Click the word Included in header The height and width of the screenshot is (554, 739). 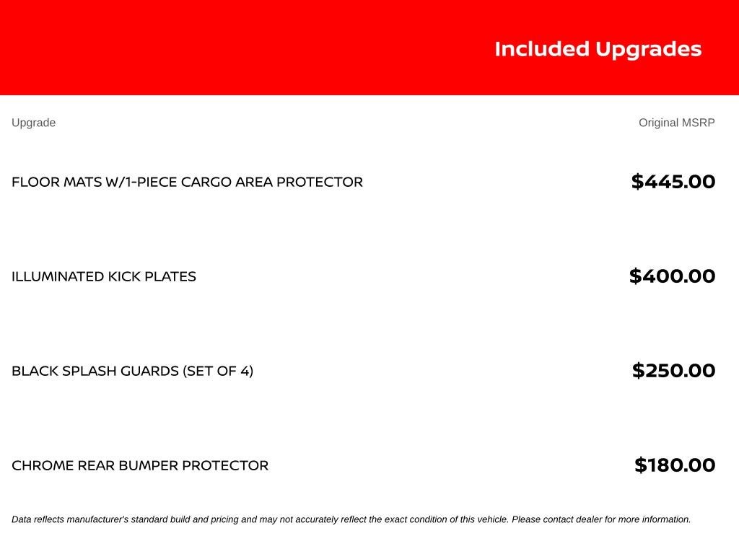coord(542,49)
